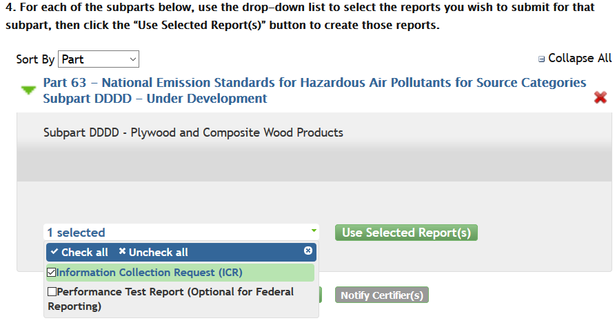Click the Collapse All link text
Screen dimensions: 615x323
coord(580,59)
